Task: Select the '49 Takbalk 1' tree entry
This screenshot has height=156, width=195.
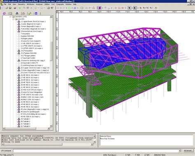Action: tap(25, 119)
